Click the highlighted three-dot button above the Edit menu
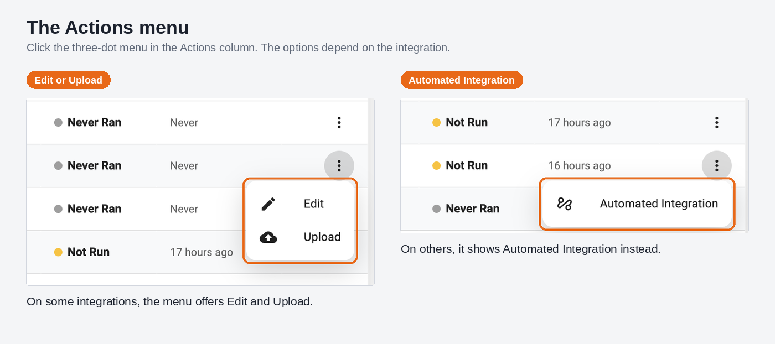Screen dimensions: 775x344 (339, 165)
